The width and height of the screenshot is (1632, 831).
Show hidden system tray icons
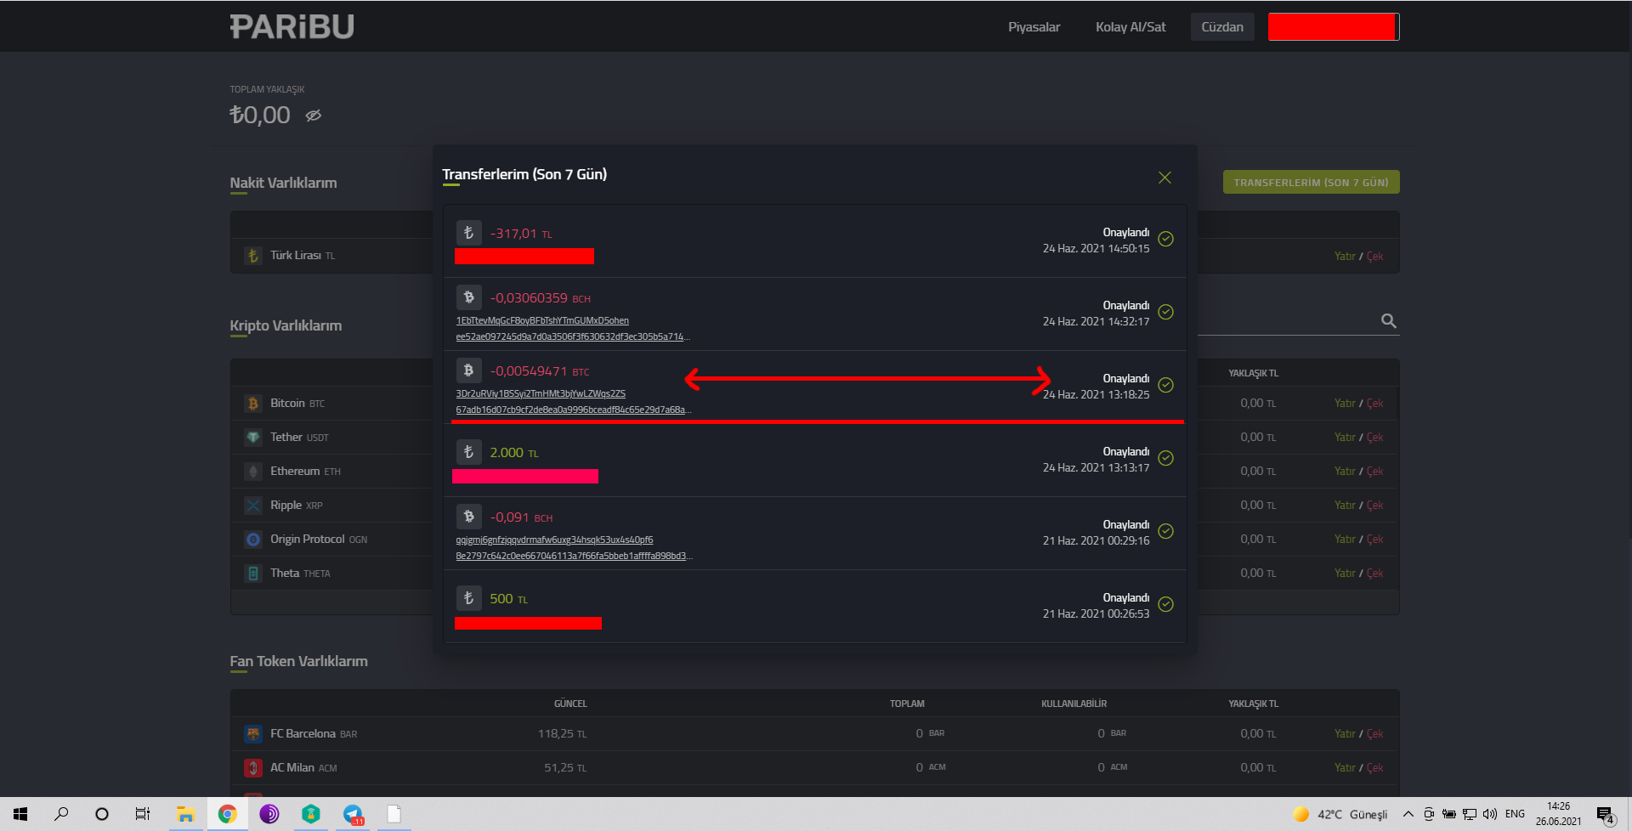pos(1408,814)
